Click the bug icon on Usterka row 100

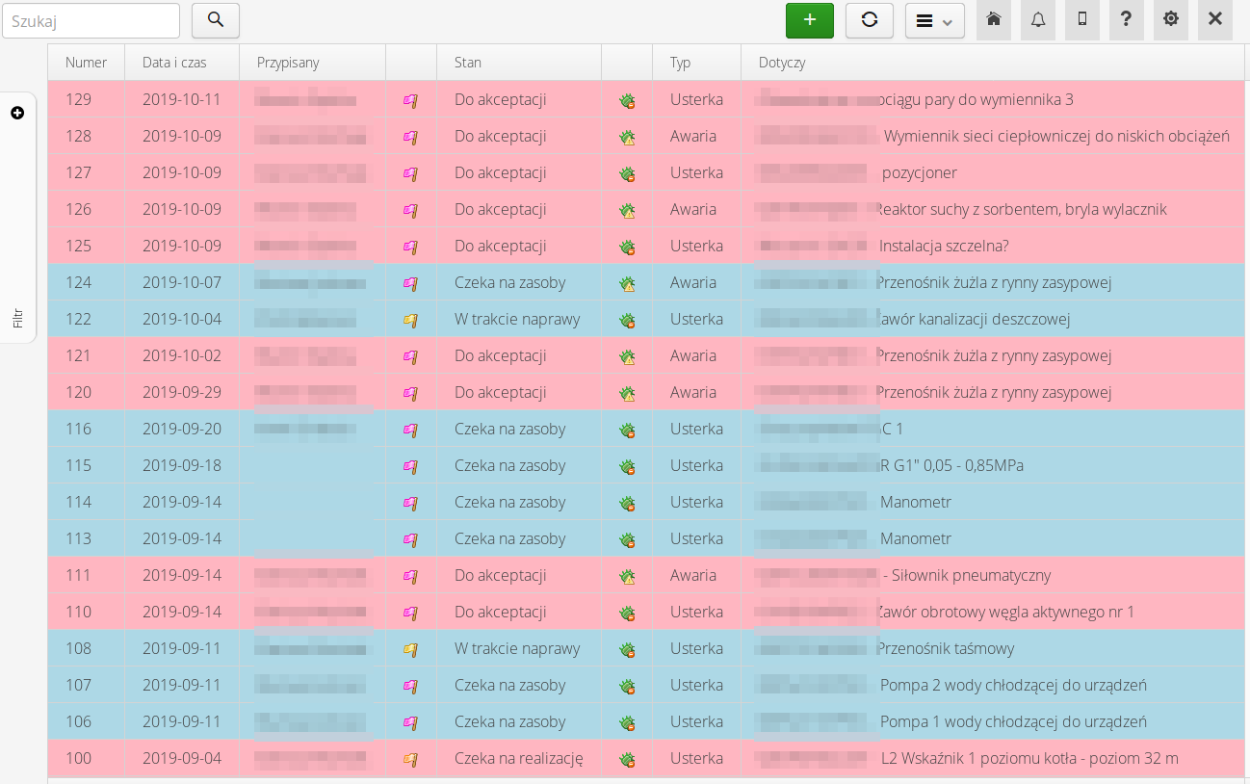pos(627,758)
